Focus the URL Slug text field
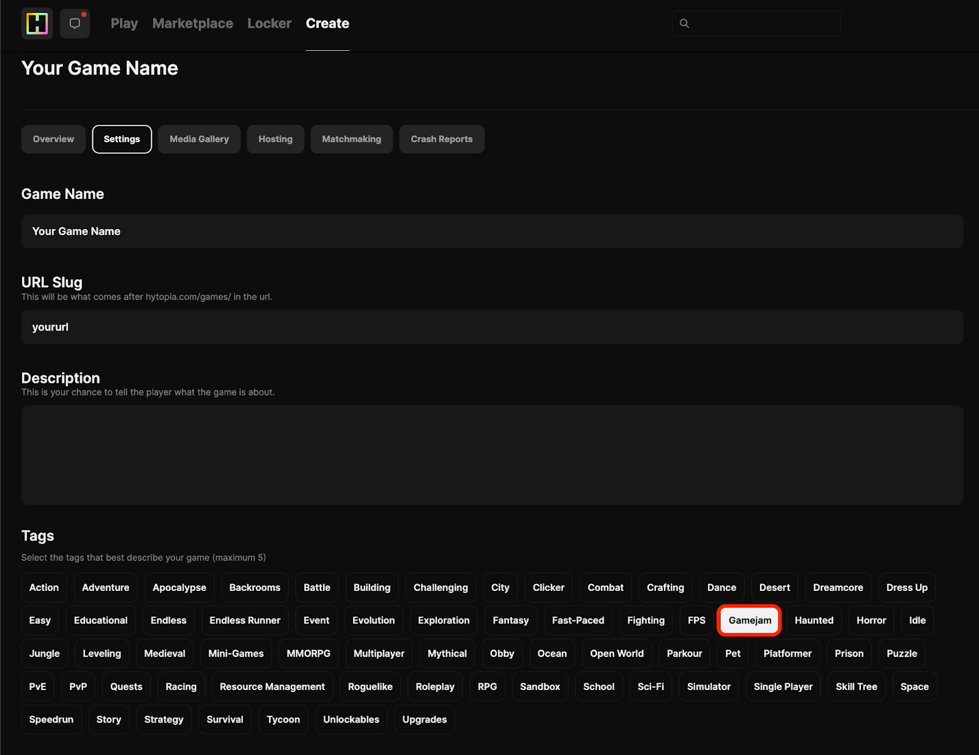979x755 pixels. tap(492, 327)
